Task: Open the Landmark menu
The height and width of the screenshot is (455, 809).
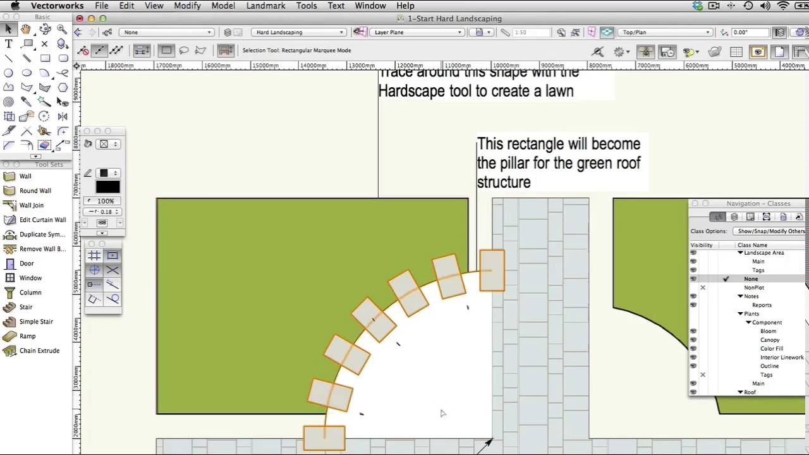Action: pos(265,6)
